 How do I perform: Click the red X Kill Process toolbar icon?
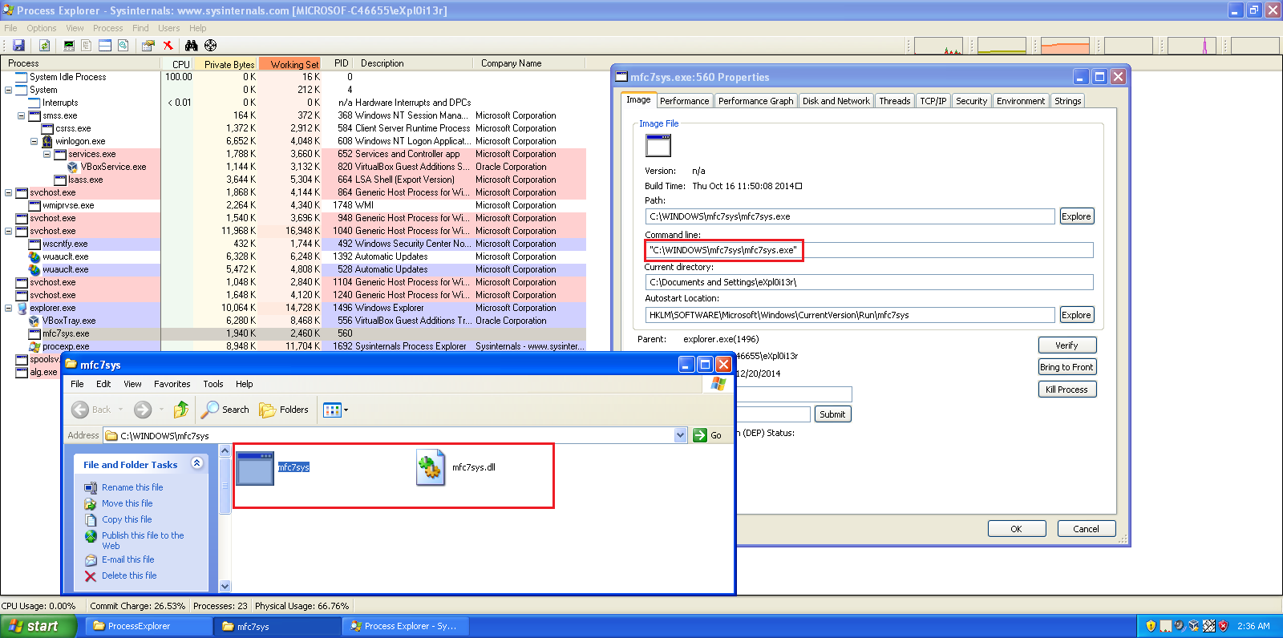(x=168, y=46)
